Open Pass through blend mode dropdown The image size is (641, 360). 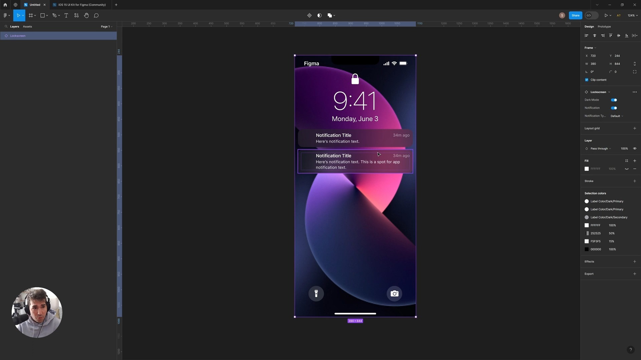click(601, 149)
